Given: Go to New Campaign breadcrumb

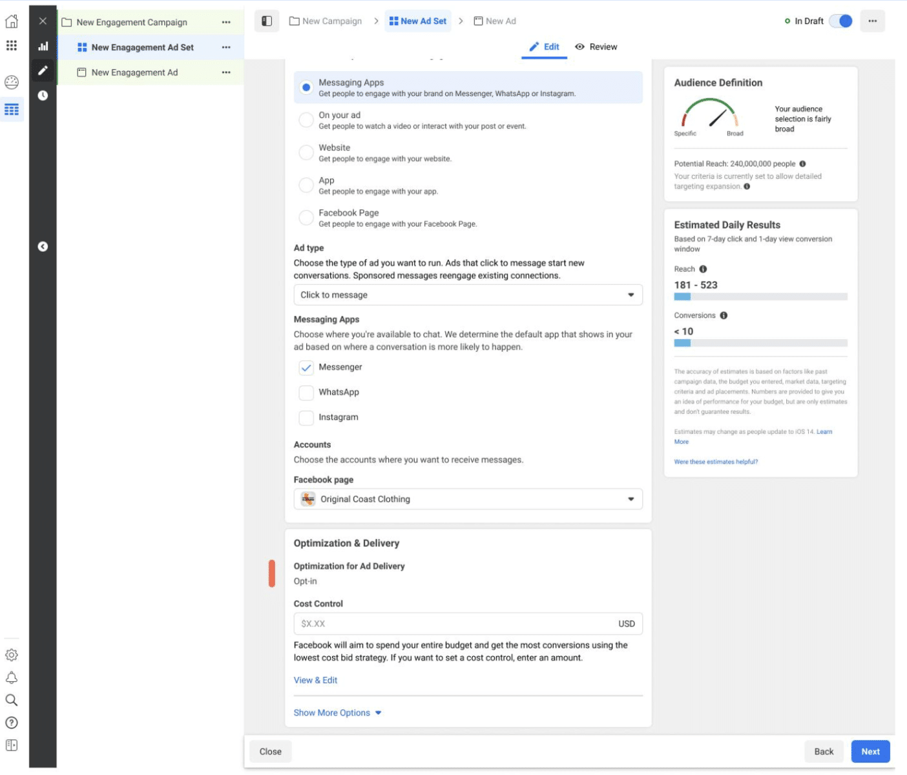Looking at the screenshot, I should coord(326,21).
